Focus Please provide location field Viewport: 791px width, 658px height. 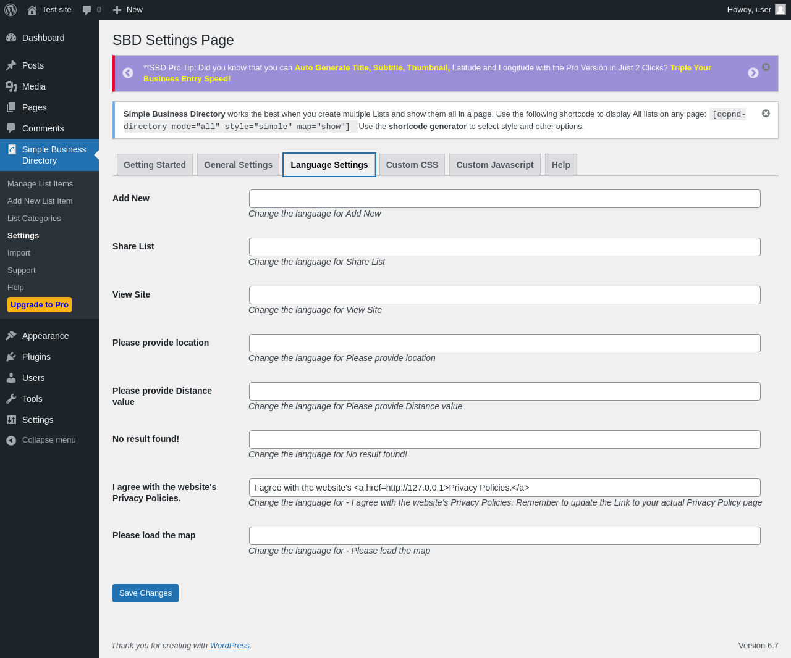[505, 343]
